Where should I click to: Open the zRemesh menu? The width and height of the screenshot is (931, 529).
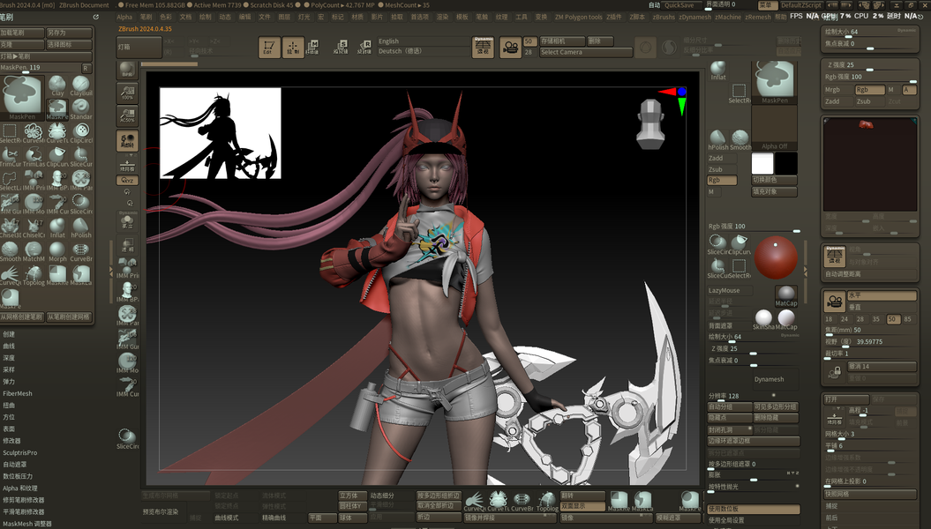click(758, 18)
